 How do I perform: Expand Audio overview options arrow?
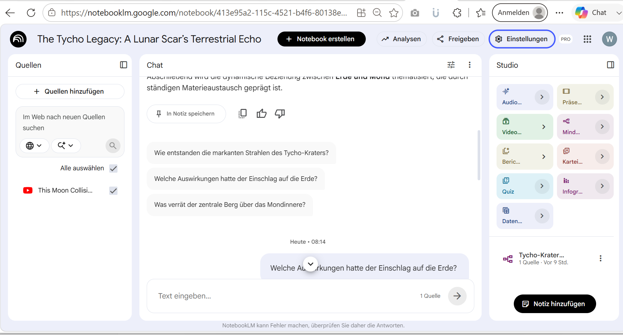[x=542, y=97]
